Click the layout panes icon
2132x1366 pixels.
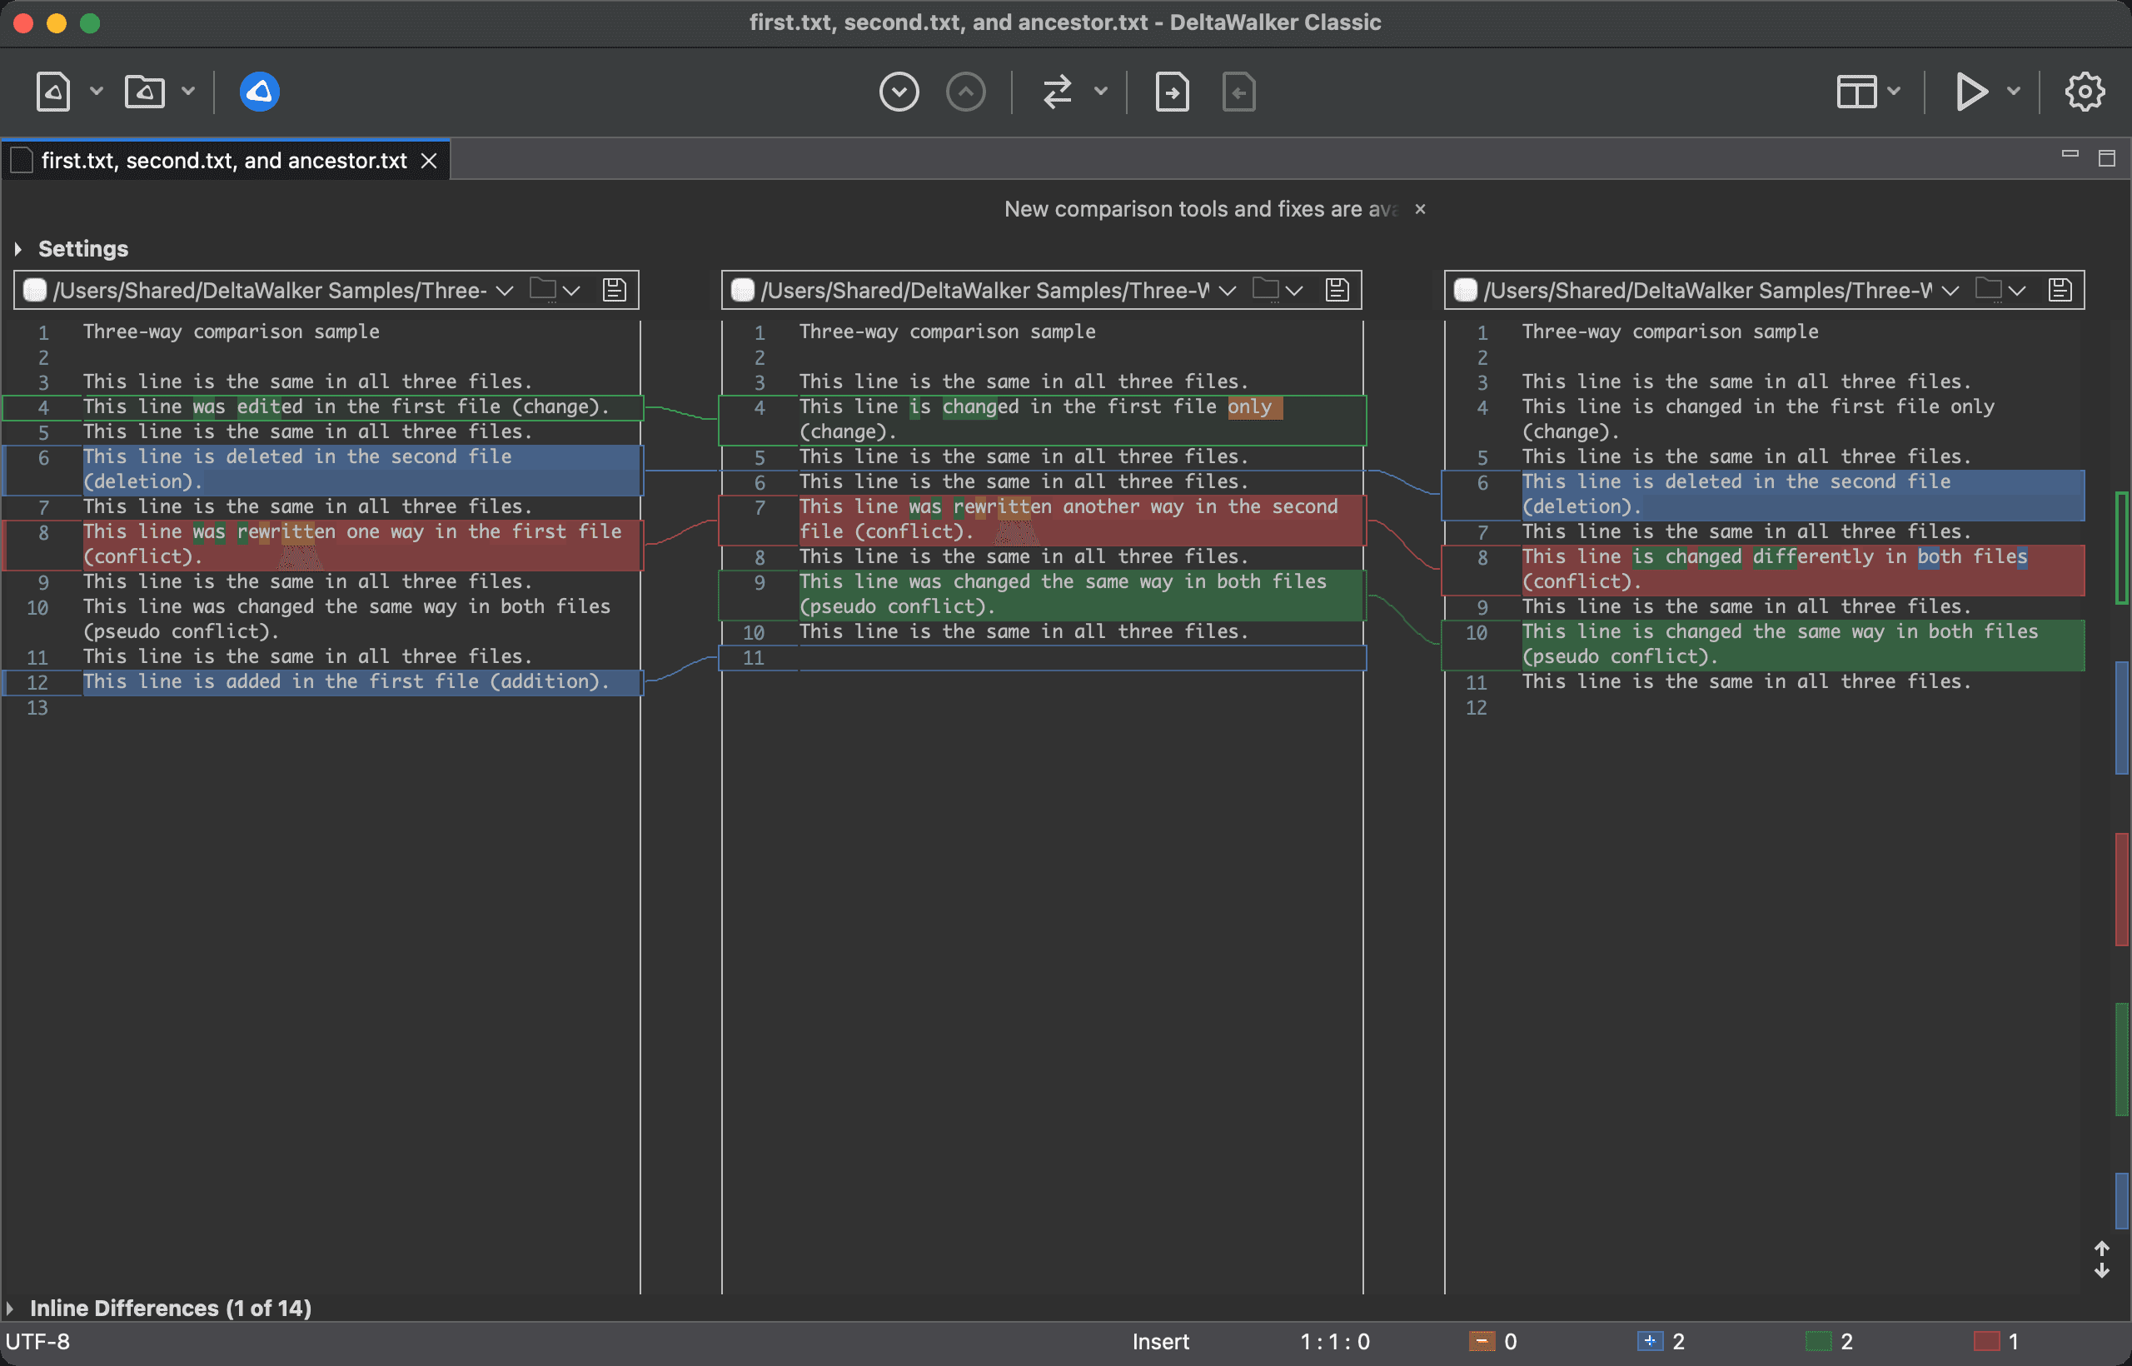click(x=1856, y=92)
